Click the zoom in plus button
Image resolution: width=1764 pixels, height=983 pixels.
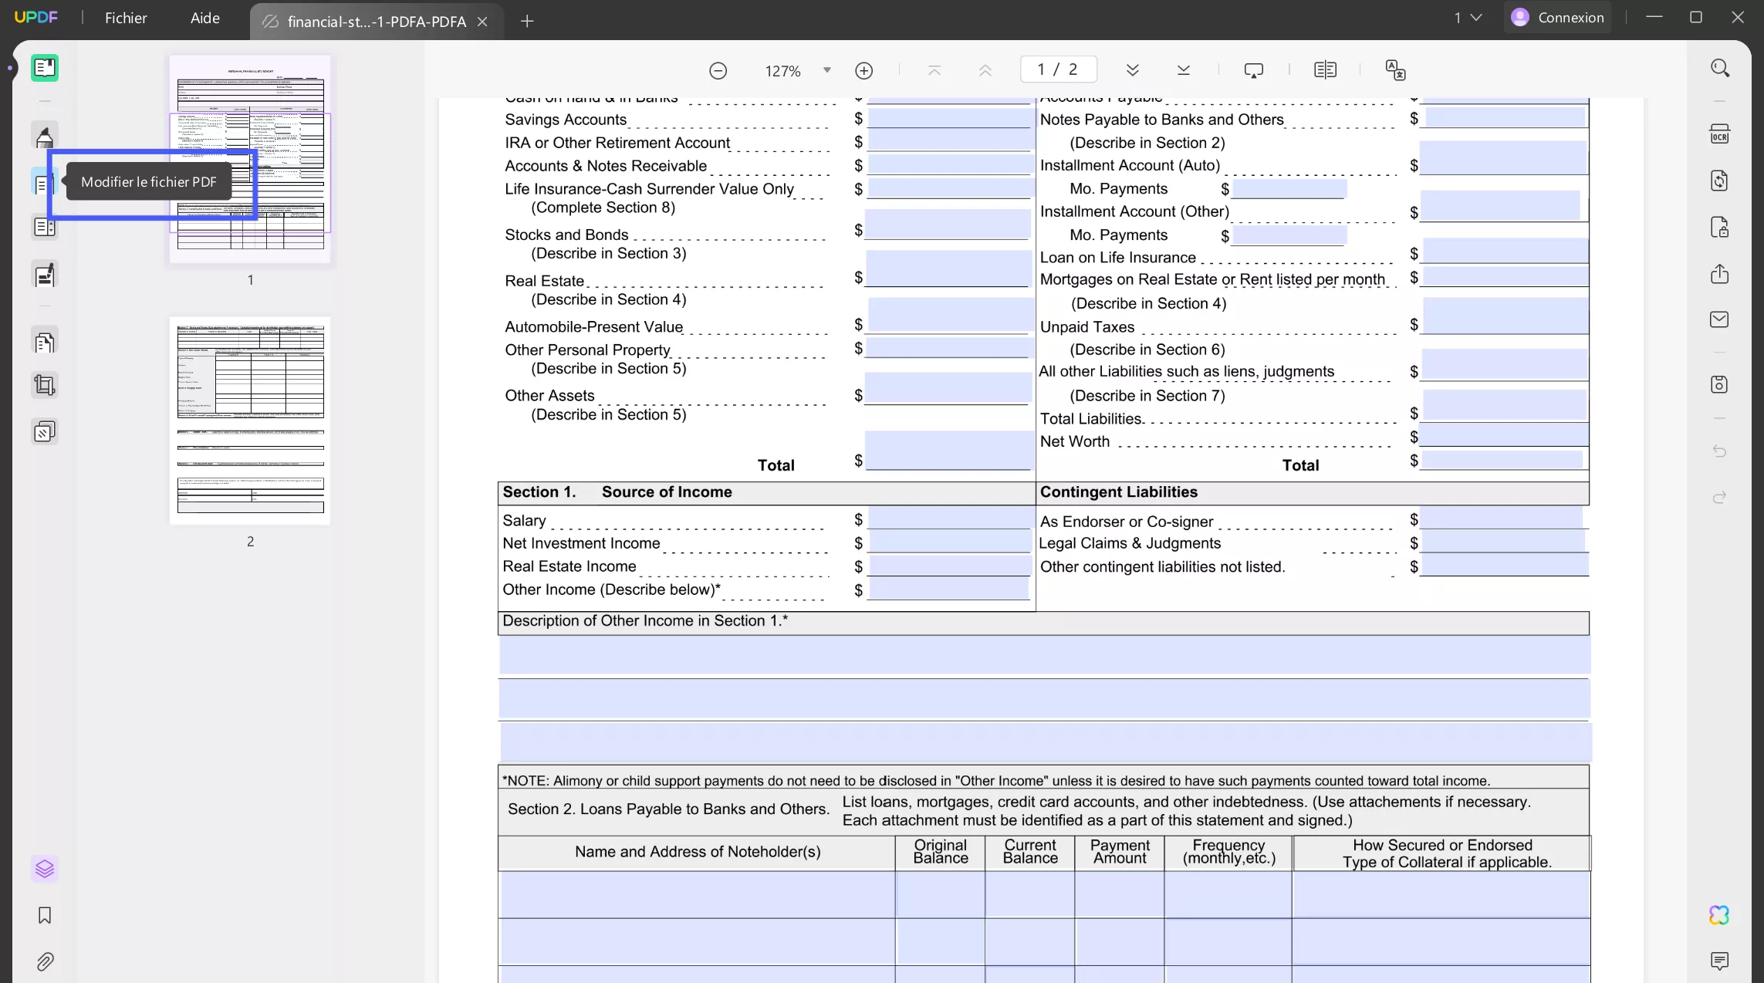click(x=863, y=71)
